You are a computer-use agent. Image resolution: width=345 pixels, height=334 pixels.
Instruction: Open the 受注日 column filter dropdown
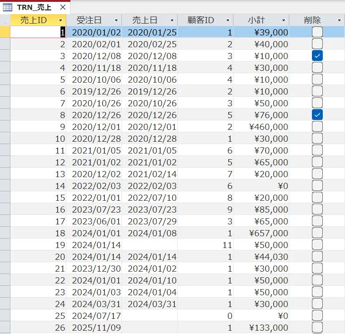[x=116, y=20]
